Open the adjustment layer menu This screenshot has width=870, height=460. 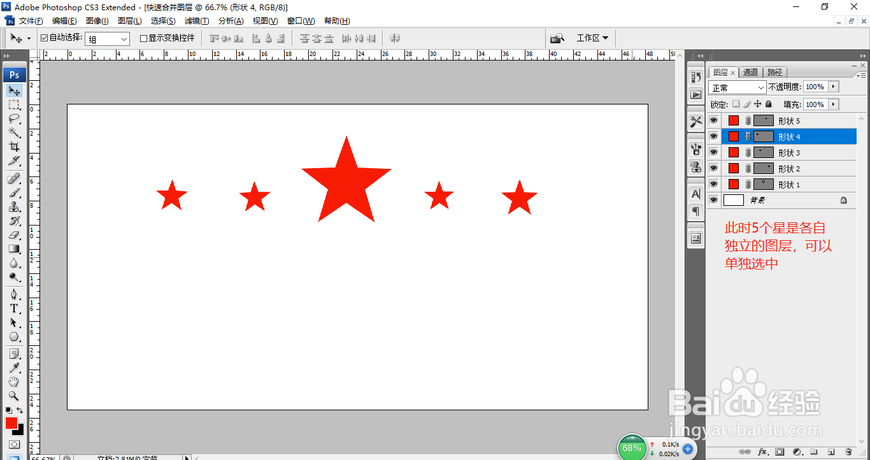coord(796,452)
